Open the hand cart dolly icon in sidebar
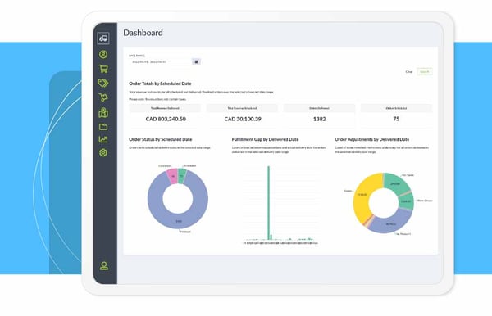 pyautogui.click(x=103, y=97)
